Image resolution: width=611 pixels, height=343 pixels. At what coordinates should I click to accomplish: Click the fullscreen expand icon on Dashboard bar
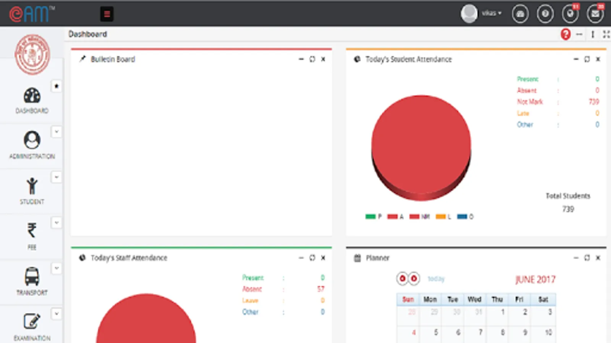coord(606,34)
